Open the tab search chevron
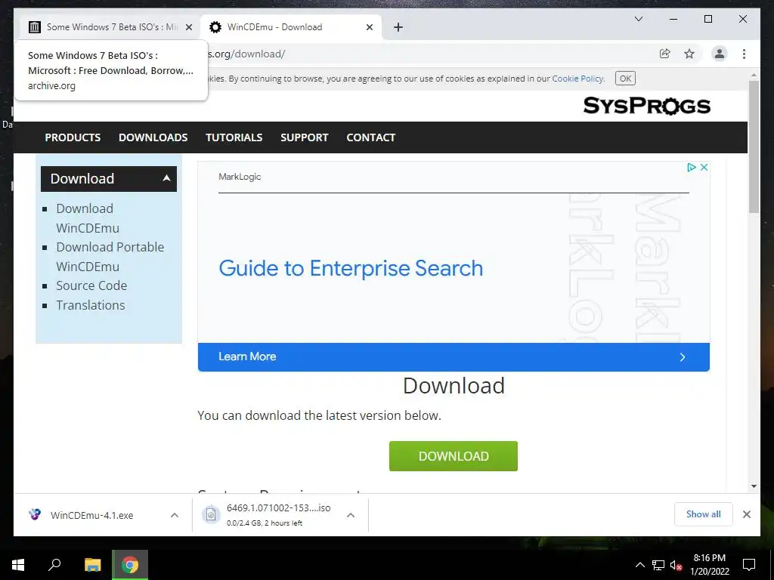Viewport: 774px width, 580px height. pyautogui.click(x=638, y=19)
